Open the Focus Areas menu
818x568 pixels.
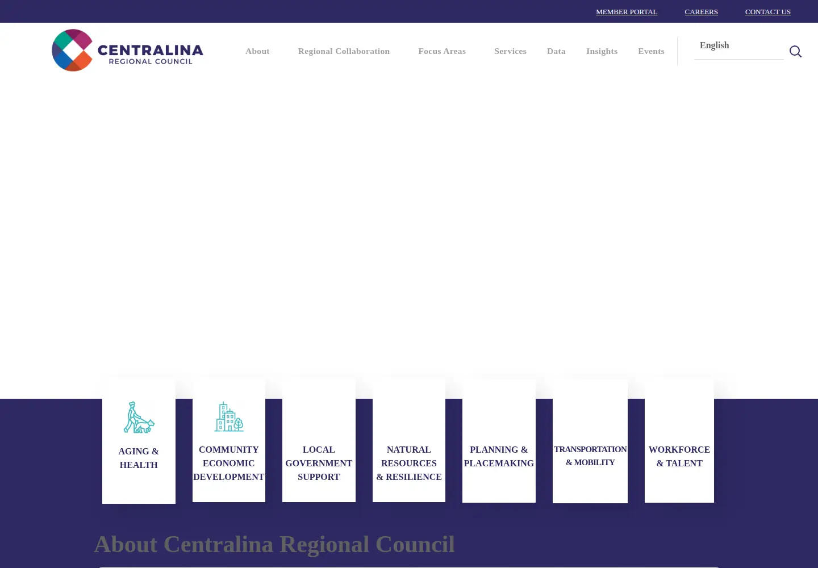click(442, 51)
